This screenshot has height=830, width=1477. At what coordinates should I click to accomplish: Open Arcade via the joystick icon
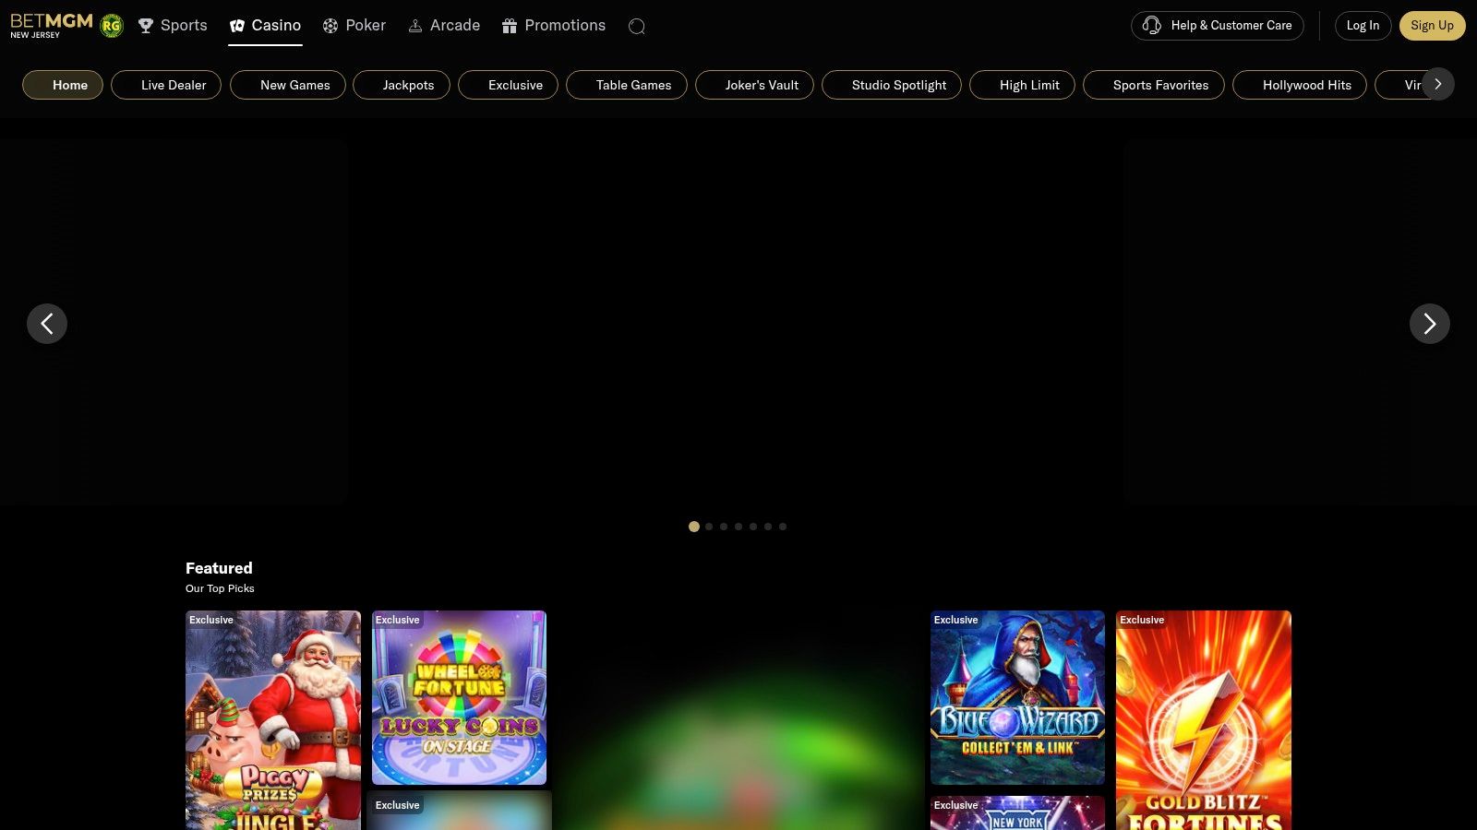[414, 25]
